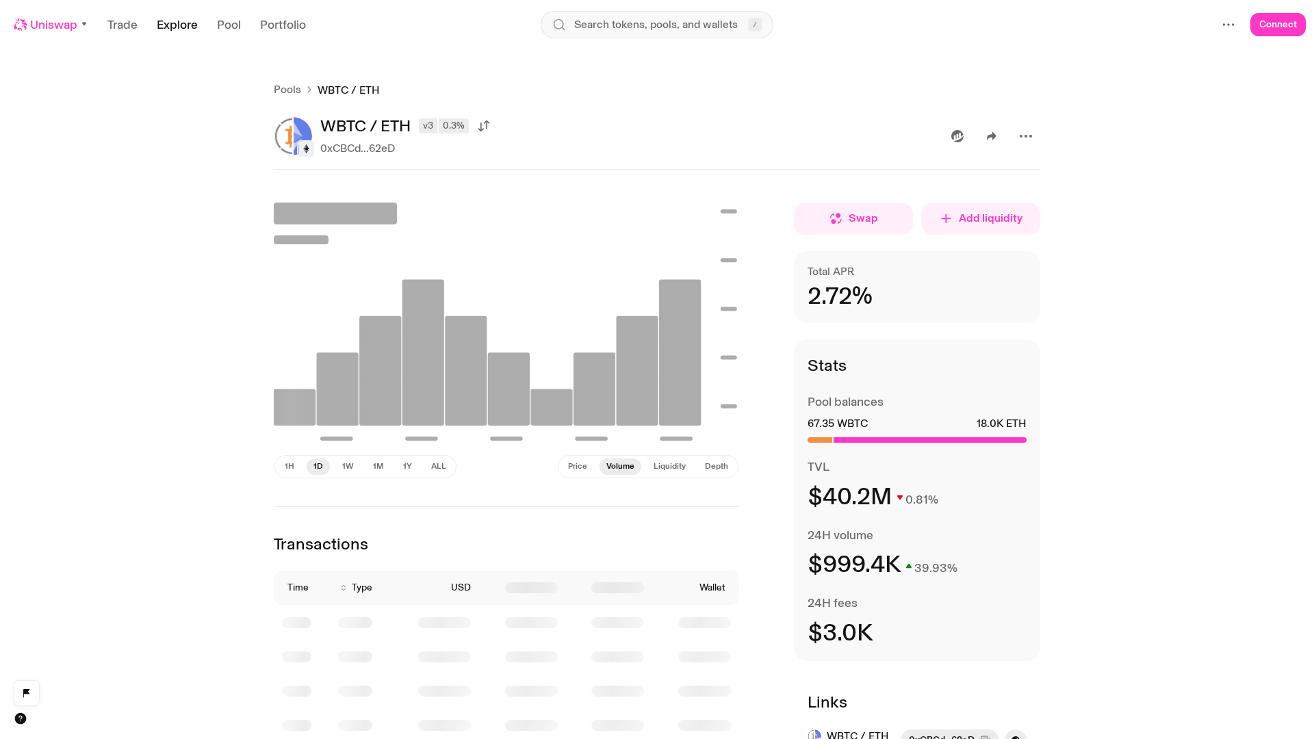Choose the 1Y time range
Image resolution: width=1314 pixels, height=739 pixels.
tap(407, 467)
